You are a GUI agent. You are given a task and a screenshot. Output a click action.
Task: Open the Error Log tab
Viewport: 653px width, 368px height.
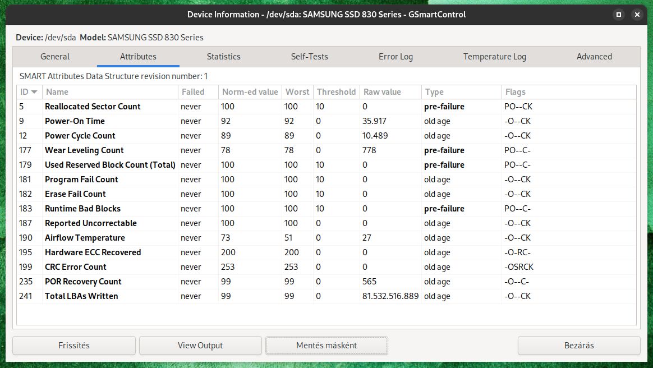[x=396, y=57]
